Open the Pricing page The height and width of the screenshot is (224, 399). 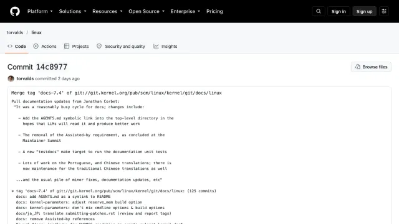point(214,11)
